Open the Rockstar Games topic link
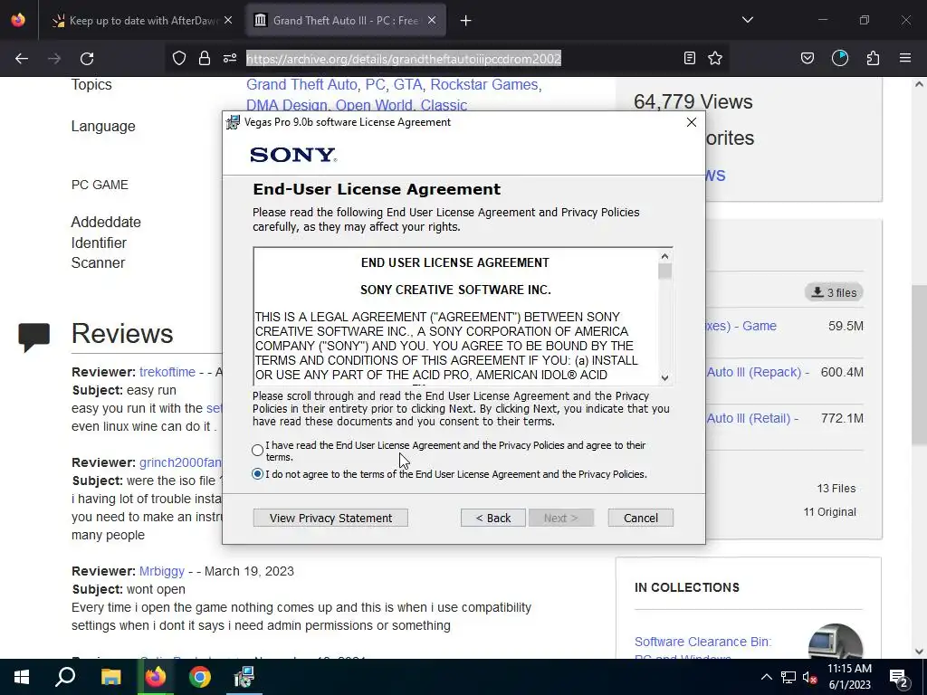Screen dimensions: 927x695 [483, 84]
